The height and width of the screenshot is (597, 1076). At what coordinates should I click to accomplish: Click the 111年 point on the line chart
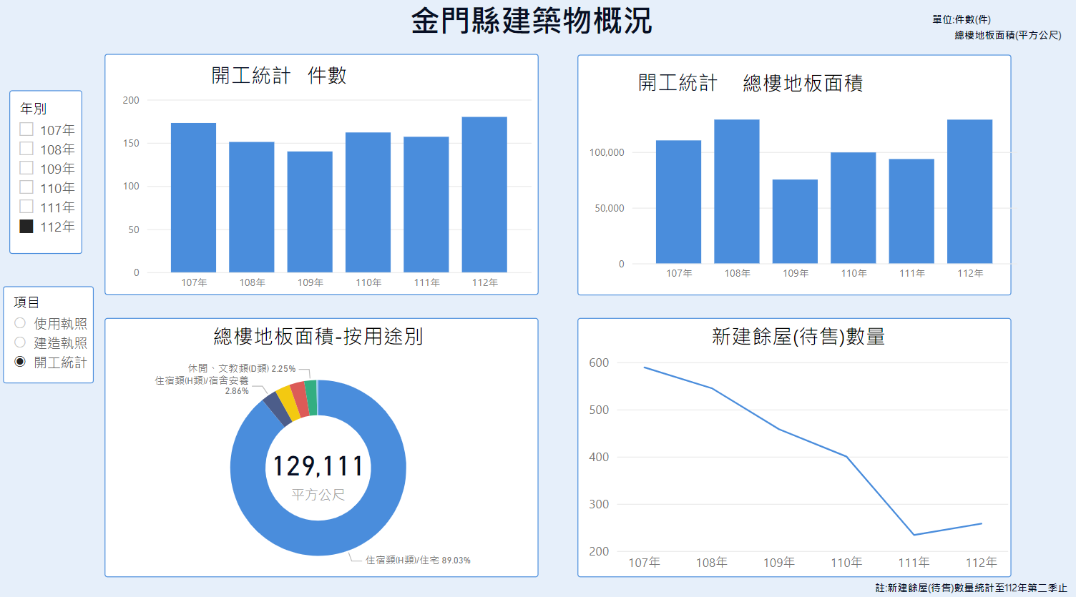point(914,535)
